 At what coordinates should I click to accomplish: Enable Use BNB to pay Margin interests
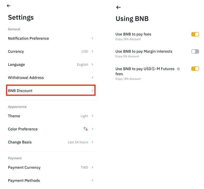tap(195, 51)
